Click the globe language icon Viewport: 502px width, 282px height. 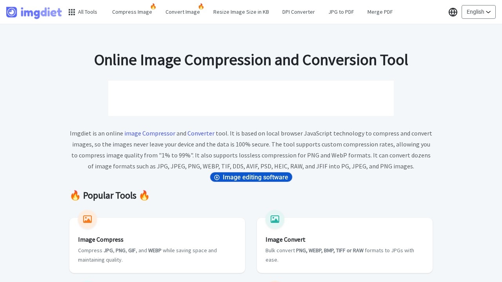pyautogui.click(x=453, y=12)
